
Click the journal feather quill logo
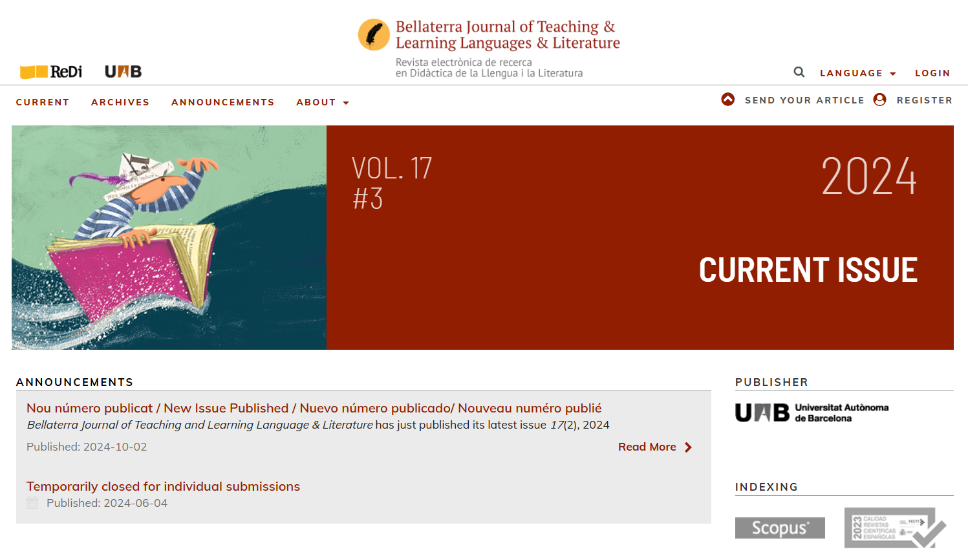pyautogui.click(x=374, y=34)
